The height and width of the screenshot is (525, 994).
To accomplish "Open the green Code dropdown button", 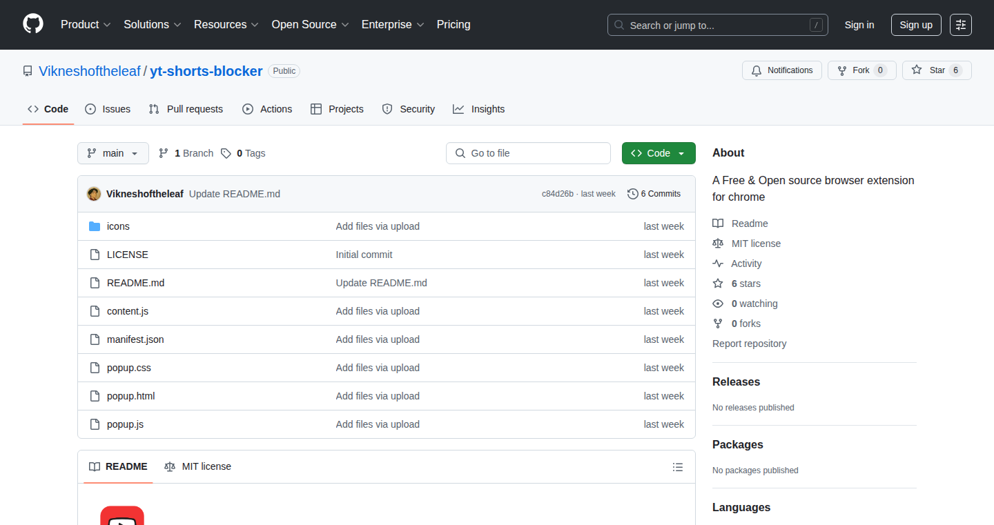I will 659,153.
